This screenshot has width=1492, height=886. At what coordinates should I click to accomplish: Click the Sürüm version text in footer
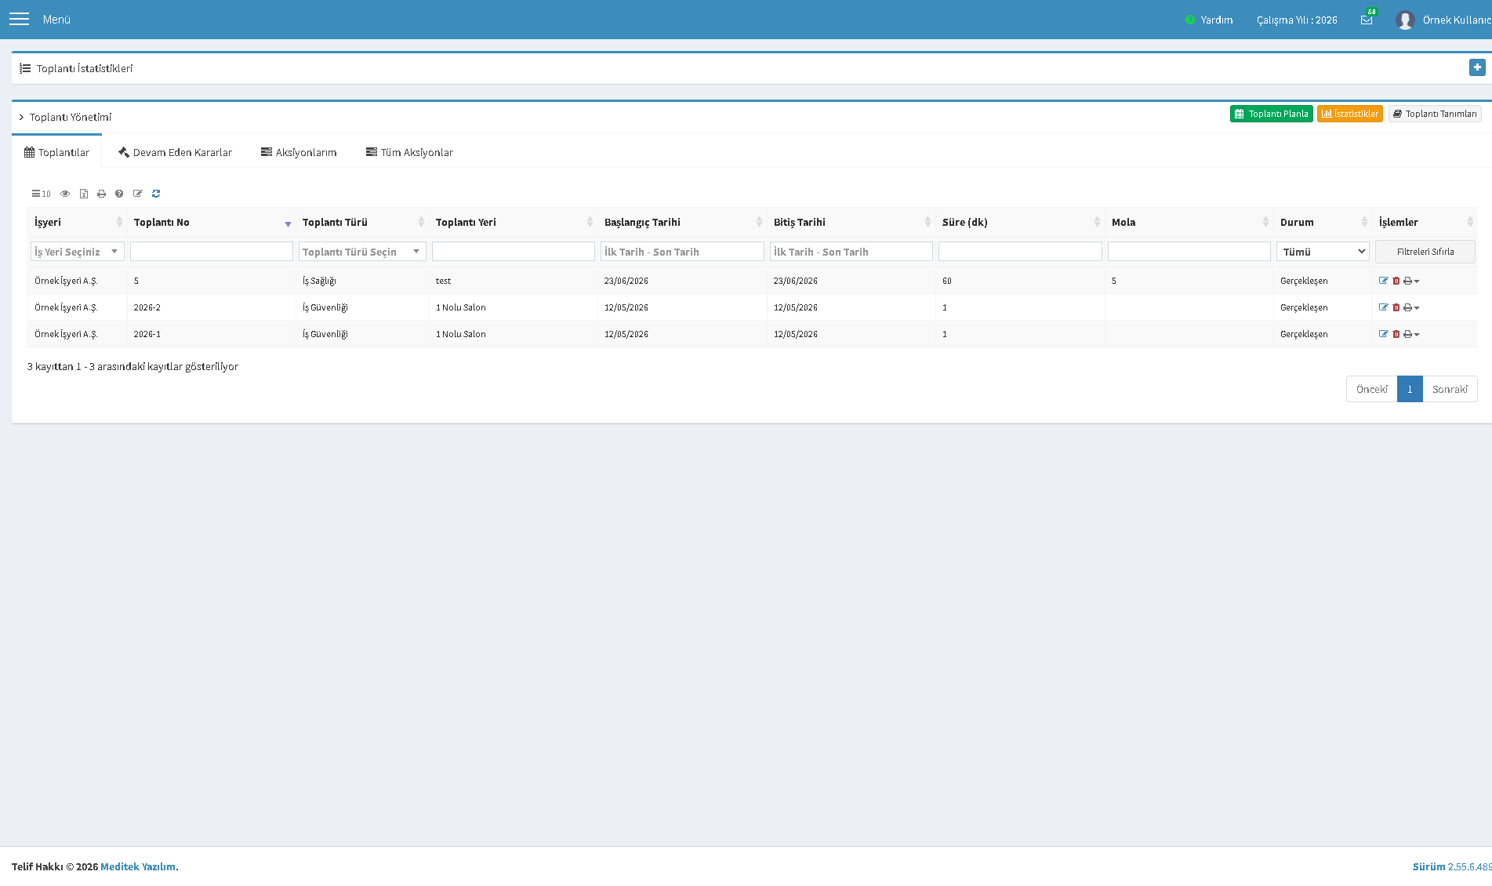[1452, 866]
